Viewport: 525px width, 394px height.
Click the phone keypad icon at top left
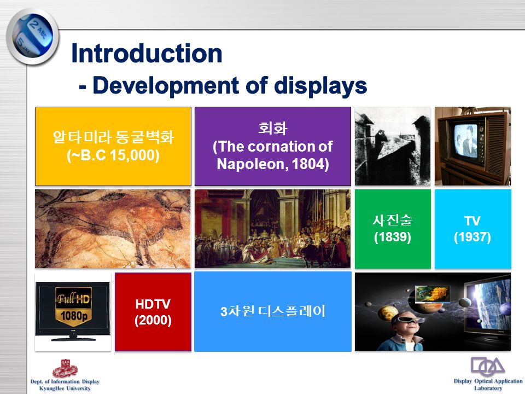(33, 37)
